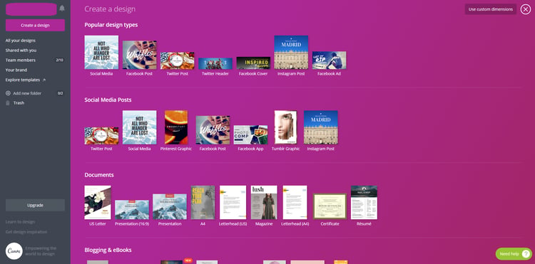This screenshot has height=264, width=535.
Task: Select the Facebook App design type
Action: 250,134
